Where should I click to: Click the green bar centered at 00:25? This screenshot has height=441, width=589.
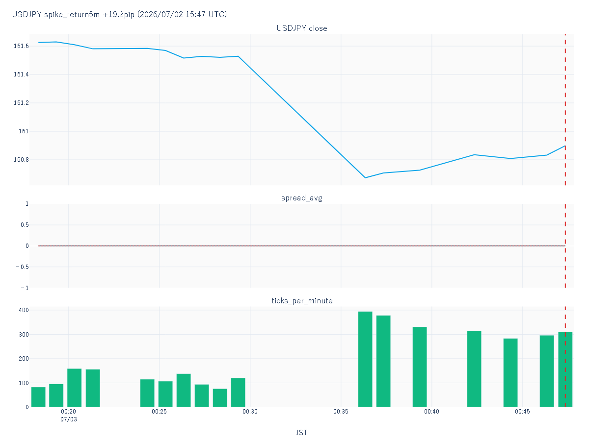click(165, 394)
